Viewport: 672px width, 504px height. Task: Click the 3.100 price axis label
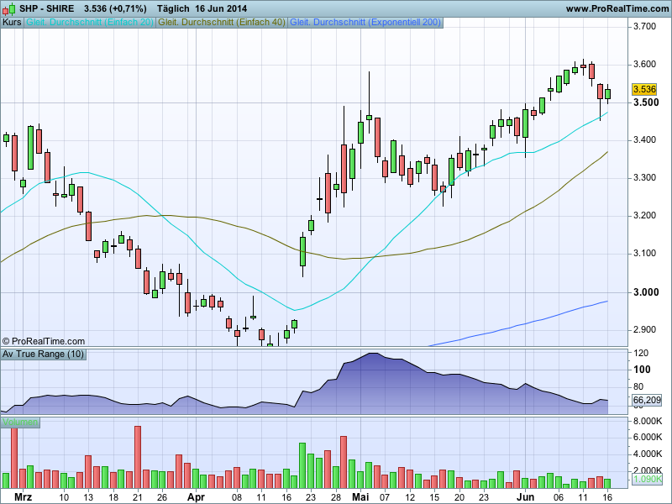(644, 253)
